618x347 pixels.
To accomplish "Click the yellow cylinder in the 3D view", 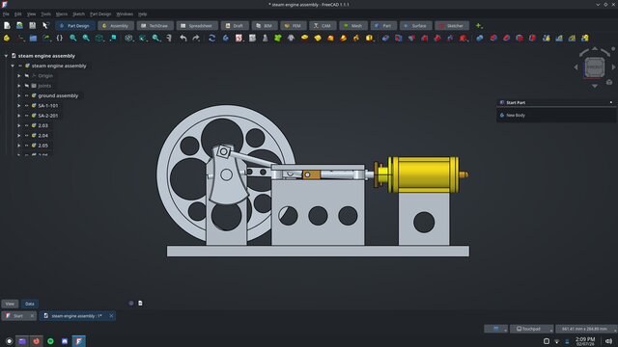I will [x=424, y=174].
